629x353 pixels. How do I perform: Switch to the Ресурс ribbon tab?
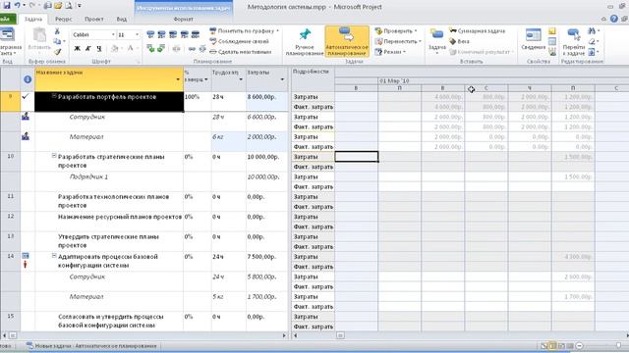coord(63,19)
